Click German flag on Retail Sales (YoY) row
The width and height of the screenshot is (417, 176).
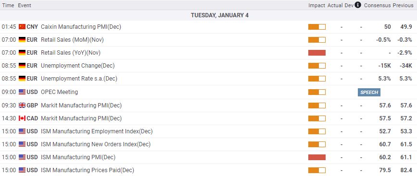pyautogui.click(x=22, y=53)
